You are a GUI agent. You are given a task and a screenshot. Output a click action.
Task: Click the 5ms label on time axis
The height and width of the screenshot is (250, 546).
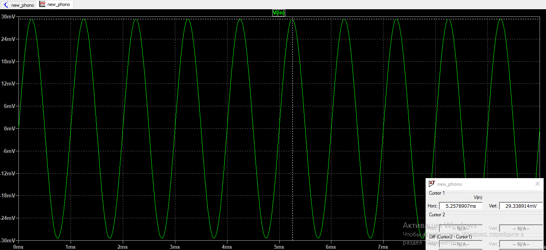point(279,247)
